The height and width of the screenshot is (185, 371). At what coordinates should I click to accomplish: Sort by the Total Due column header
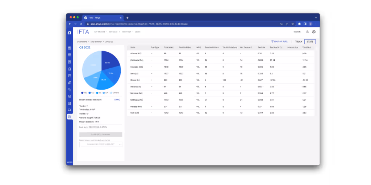point(307,47)
